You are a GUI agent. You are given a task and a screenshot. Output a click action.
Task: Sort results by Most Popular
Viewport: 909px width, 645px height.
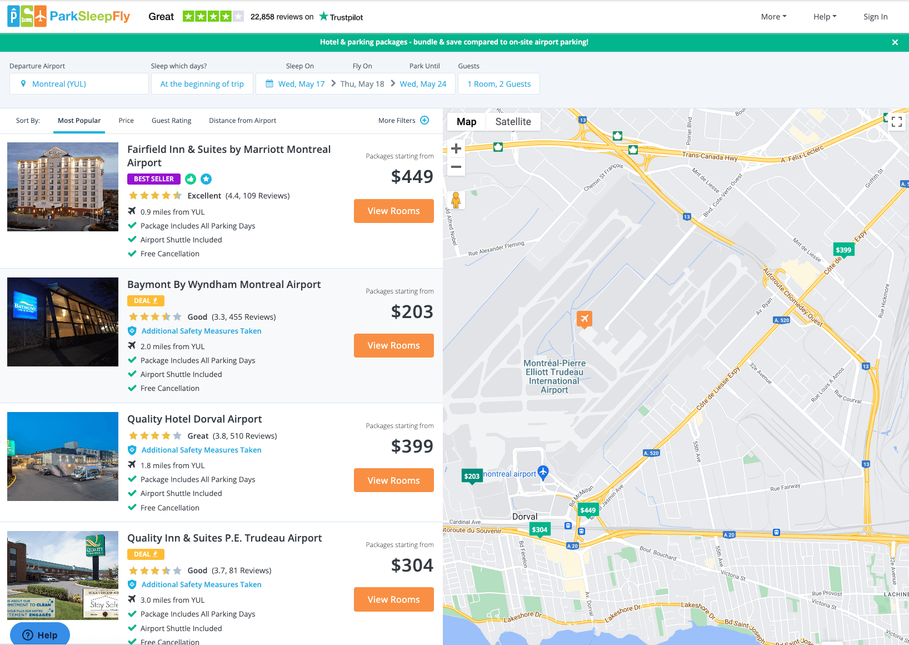click(79, 121)
